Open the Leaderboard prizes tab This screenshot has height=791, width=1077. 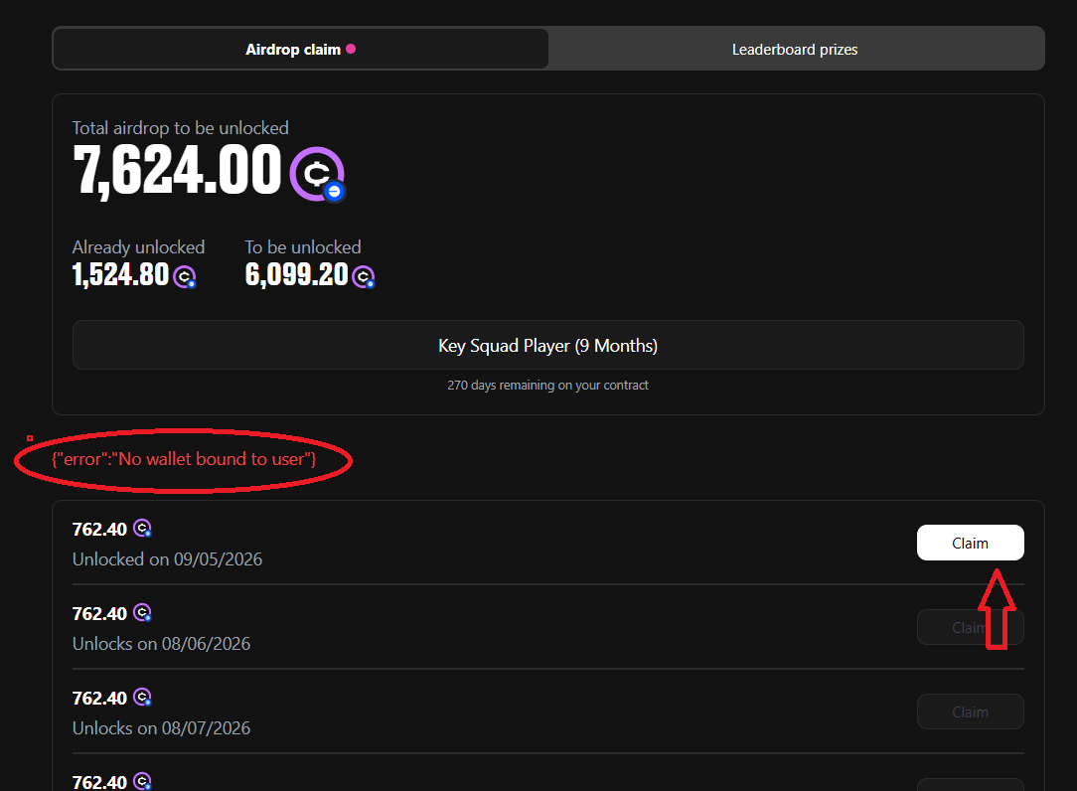[x=795, y=50]
